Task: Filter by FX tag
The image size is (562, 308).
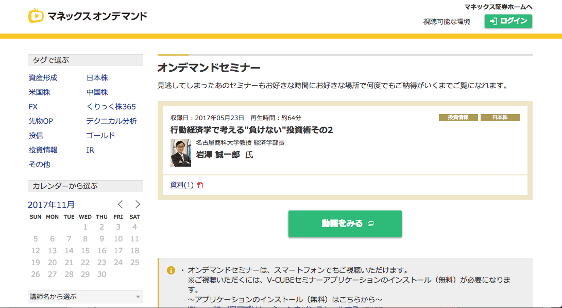Action: (x=33, y=107)
